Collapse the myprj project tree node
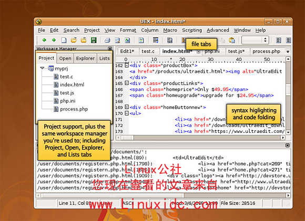This screenshot has width=305, height=221. click(x=42, y=68)
